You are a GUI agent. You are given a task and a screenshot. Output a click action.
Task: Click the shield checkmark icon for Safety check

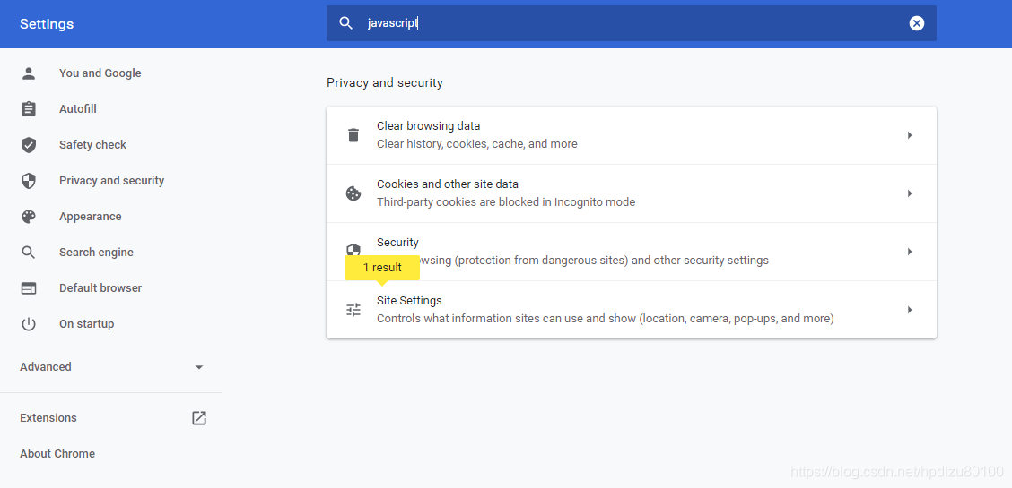29,145
